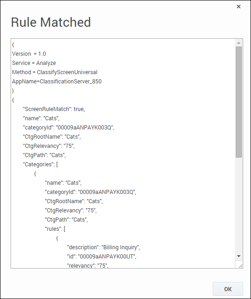Viewport: 251px width, 299px height.
Task: Click the Method = ClassifyScreenUniversal line
Action: point(54,72)
